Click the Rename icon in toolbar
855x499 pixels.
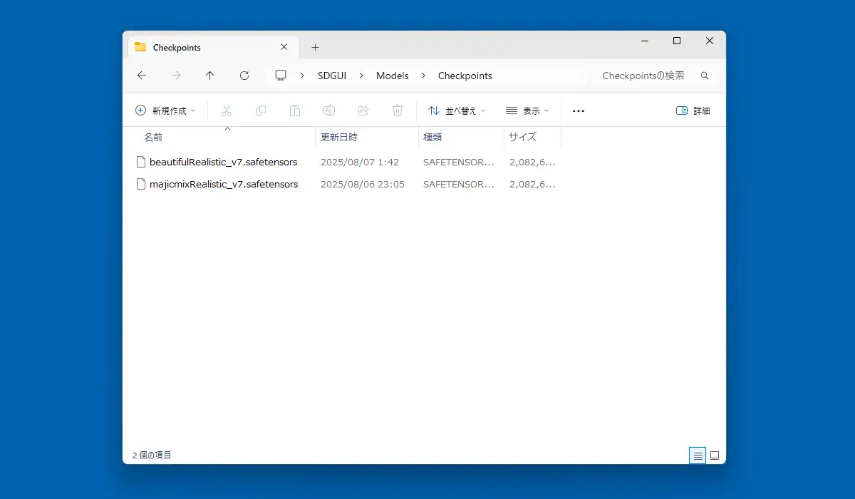pyautogui.click(x=329, y=110)
